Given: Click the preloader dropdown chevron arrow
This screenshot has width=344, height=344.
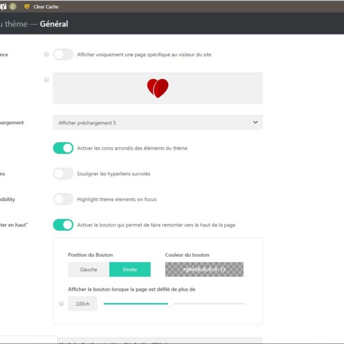Looking at the screenshot, I should pos(255,123).
